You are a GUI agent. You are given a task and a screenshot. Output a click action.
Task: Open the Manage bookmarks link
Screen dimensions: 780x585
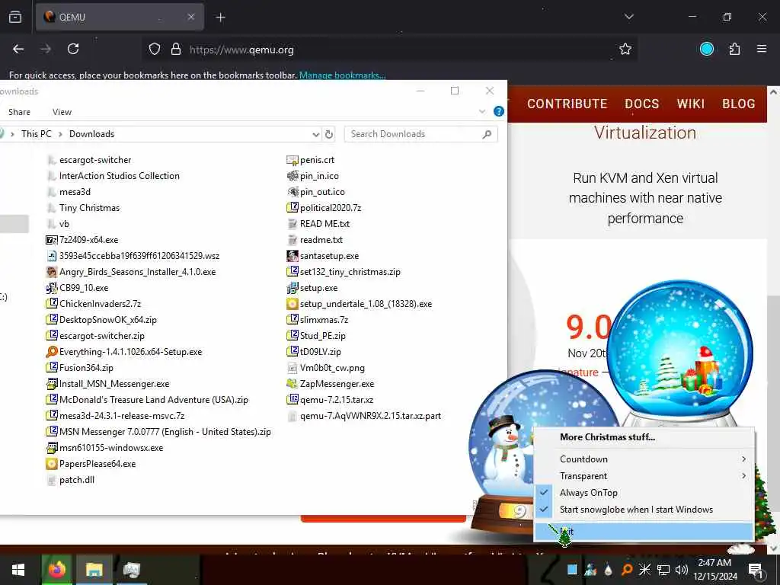(x=342, y=75)
